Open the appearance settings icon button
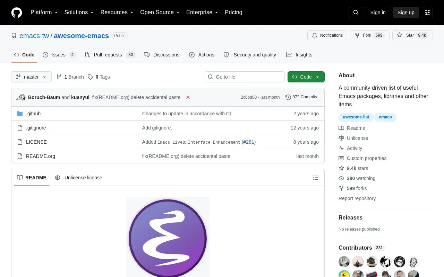This screenshot has height=277, width=444. pyautogui.click(x=427, y=12)
